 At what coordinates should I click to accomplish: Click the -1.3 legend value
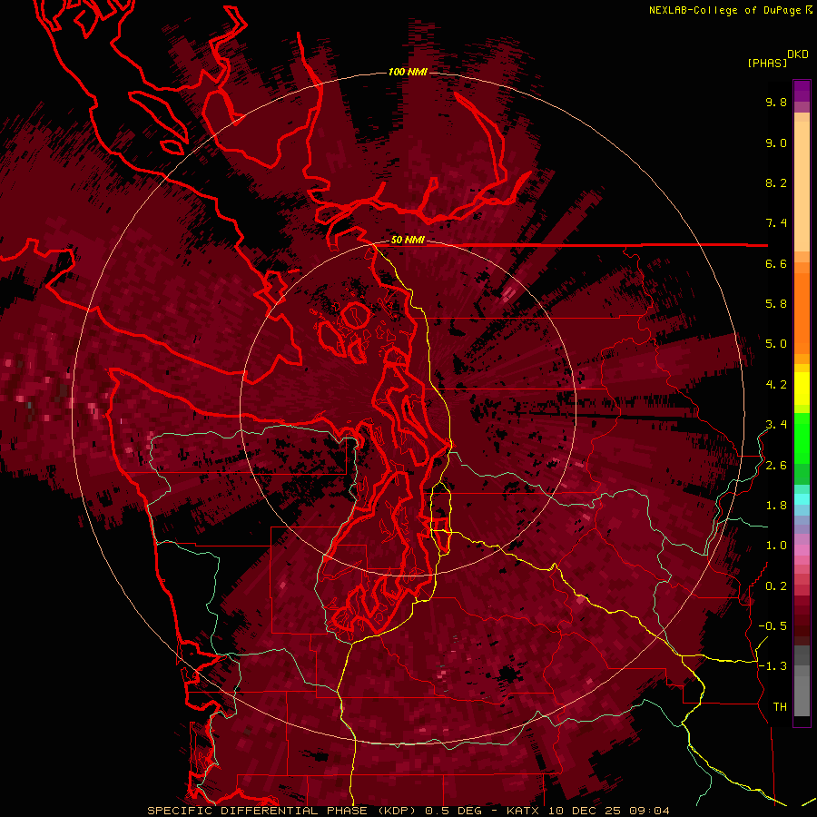click(773, 666)
